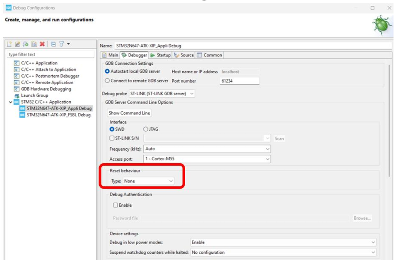Click the Main tab page icon
395x262 pixels.
[x=104, y=55]
